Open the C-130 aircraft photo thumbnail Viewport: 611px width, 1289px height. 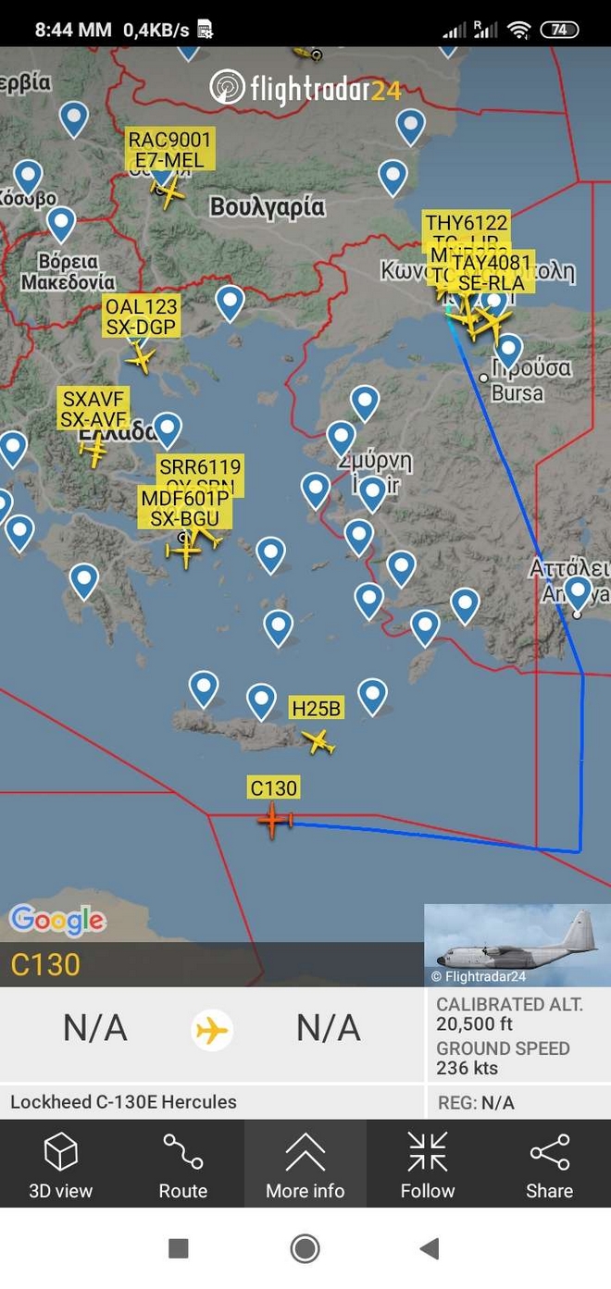point(517,945)
